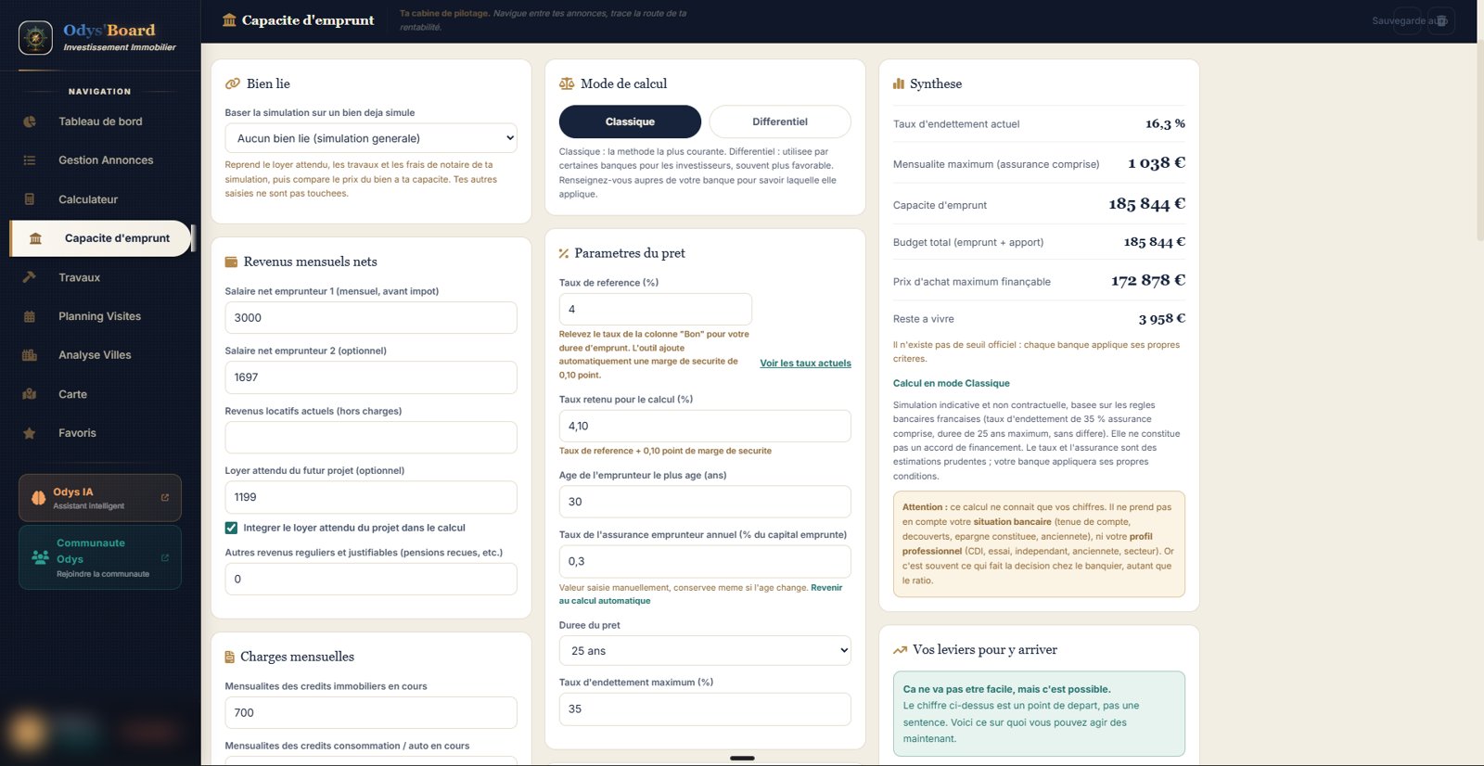Edit the Loyer attendu du futur projet field

371,497
